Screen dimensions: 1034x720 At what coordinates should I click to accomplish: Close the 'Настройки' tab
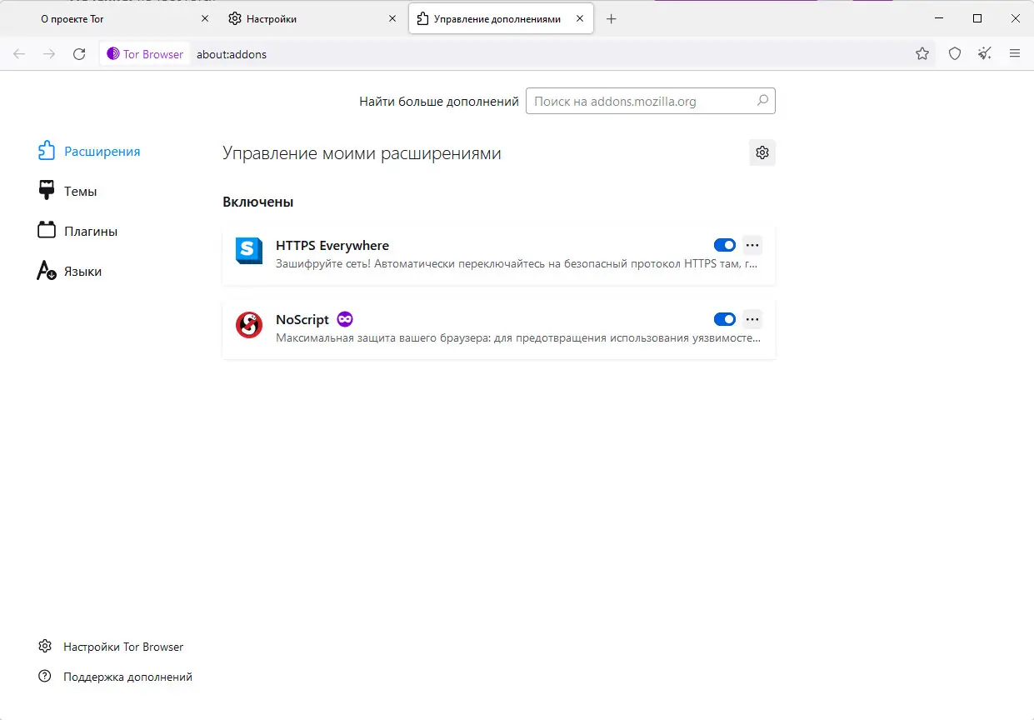coord(392,18)
